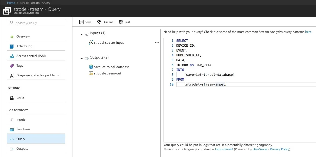Click the SQL database icon beside save-iot-to-sql-database
Screen dimensions: 316x157
pos(91,67)
